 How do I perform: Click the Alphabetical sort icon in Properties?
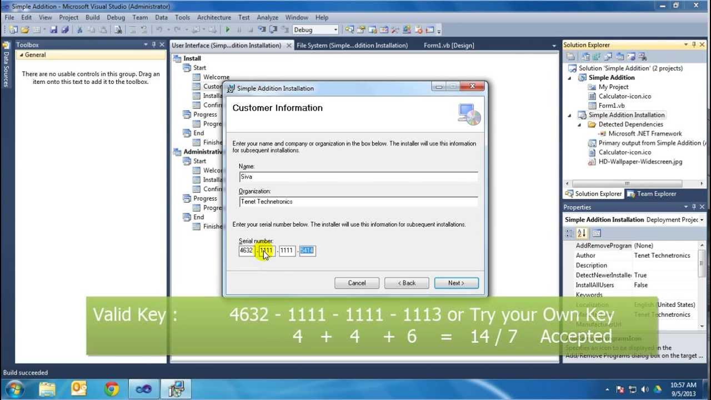(582, 233)
